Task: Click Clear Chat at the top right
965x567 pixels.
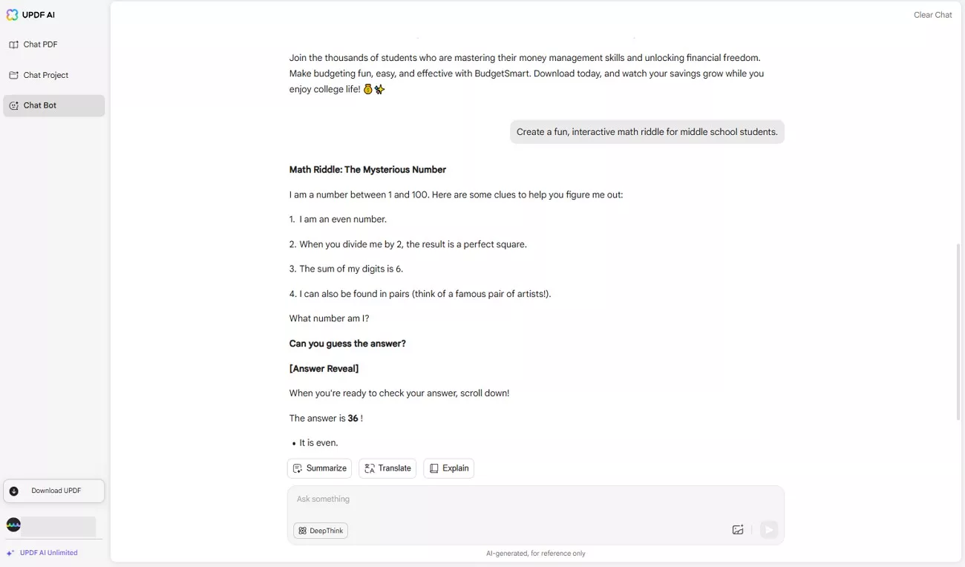Action: tap(932, 15)
